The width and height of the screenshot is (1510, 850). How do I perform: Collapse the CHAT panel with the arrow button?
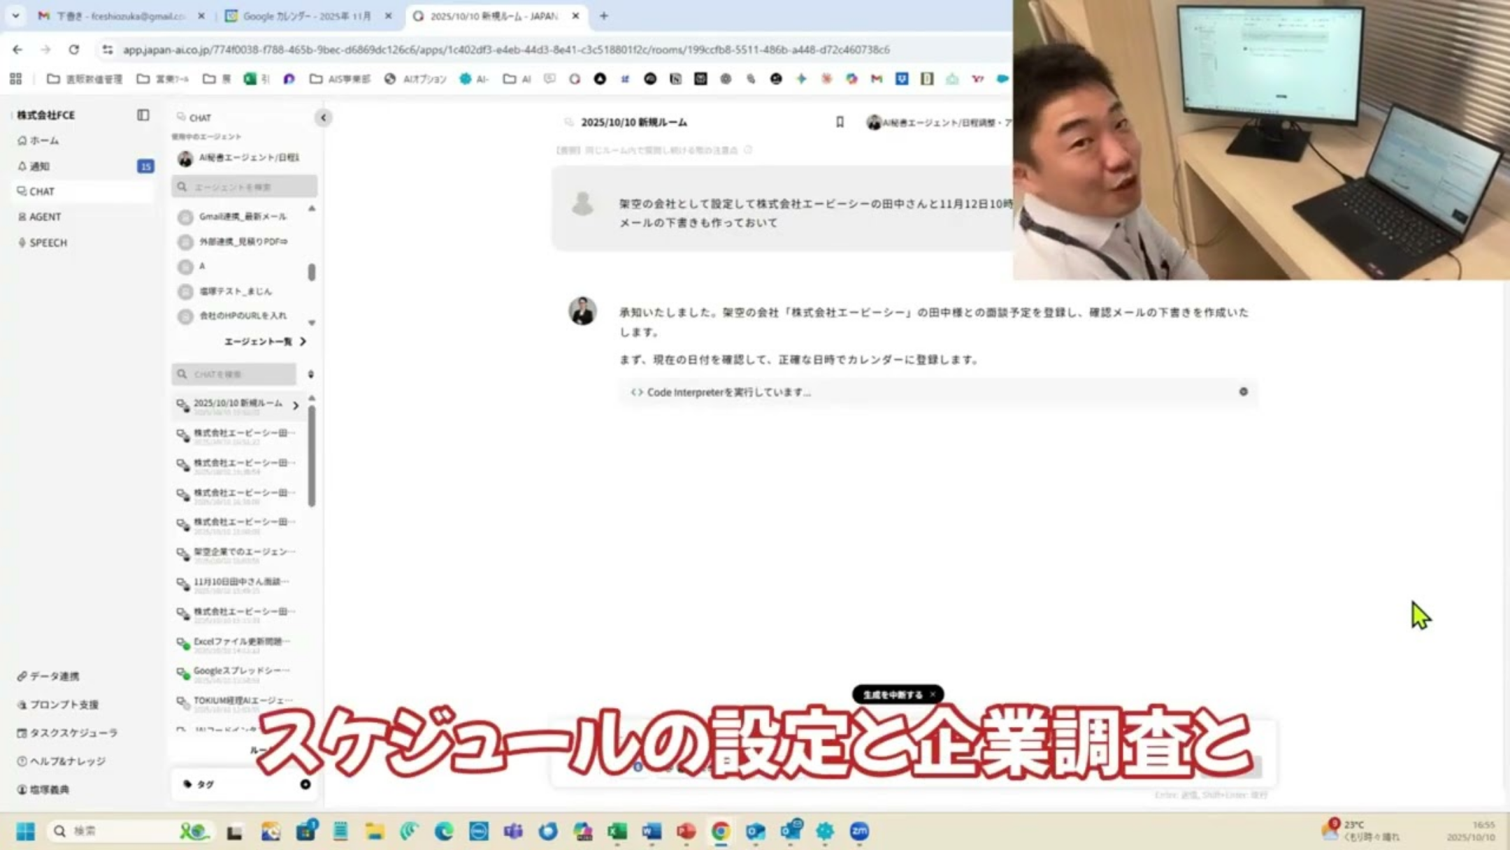pos(323,117)
